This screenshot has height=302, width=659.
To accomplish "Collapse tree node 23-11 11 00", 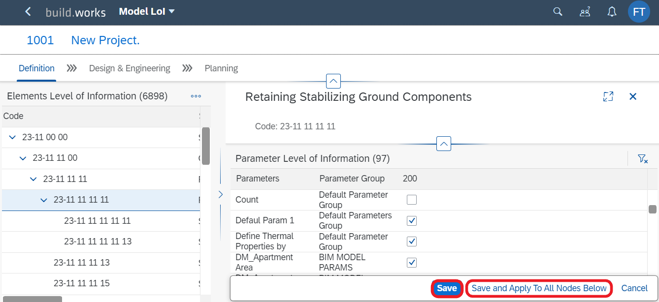I will (23, 158).
